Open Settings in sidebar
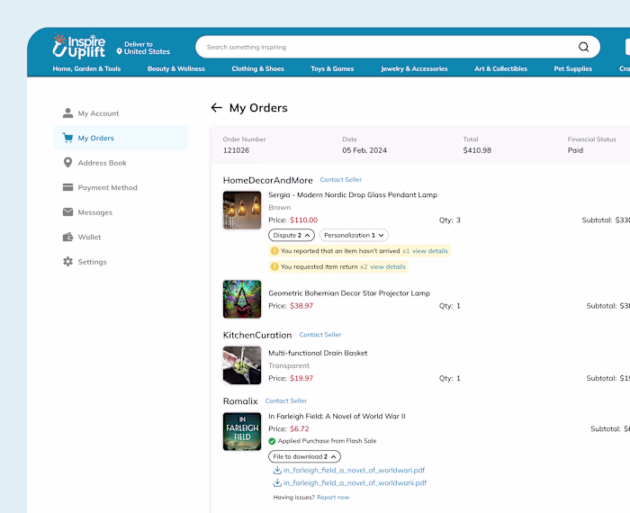The width and height of the screenshot is (630, 513). click(x=121, y=262)
